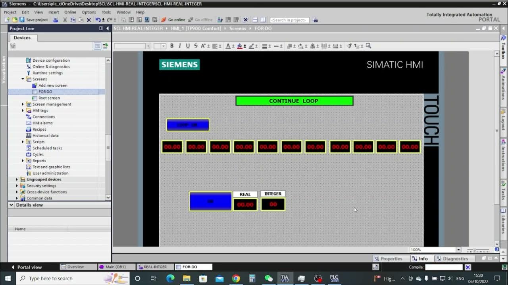Select Root screen in the project tree
This screenshot has height=285, width=508.
tap(49, 98)
